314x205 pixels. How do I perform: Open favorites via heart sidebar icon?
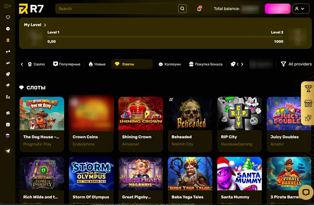(8, 18)
